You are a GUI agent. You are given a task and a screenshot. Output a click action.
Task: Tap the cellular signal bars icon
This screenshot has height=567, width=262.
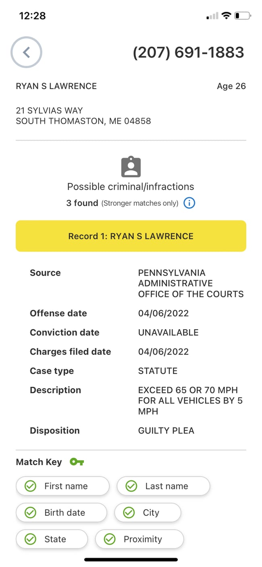(x=212, y=16)
